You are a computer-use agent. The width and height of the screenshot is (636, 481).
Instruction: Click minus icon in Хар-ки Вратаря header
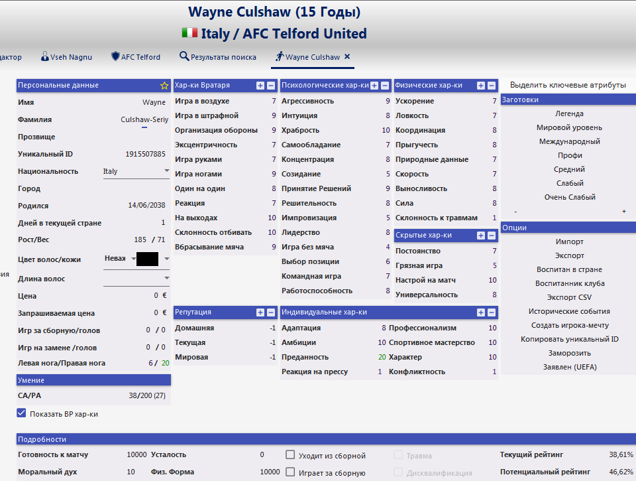click(271, 86)
